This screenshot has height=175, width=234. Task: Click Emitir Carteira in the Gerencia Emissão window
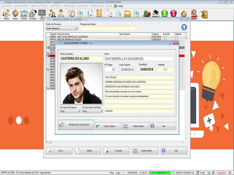pos(145,150)
